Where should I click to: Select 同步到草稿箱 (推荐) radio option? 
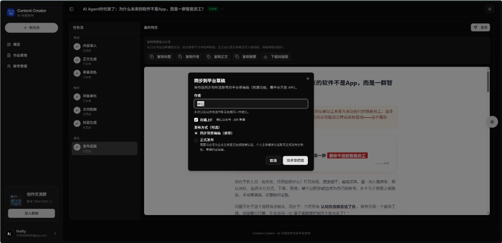pyautogui.click(x=196, y=133)
